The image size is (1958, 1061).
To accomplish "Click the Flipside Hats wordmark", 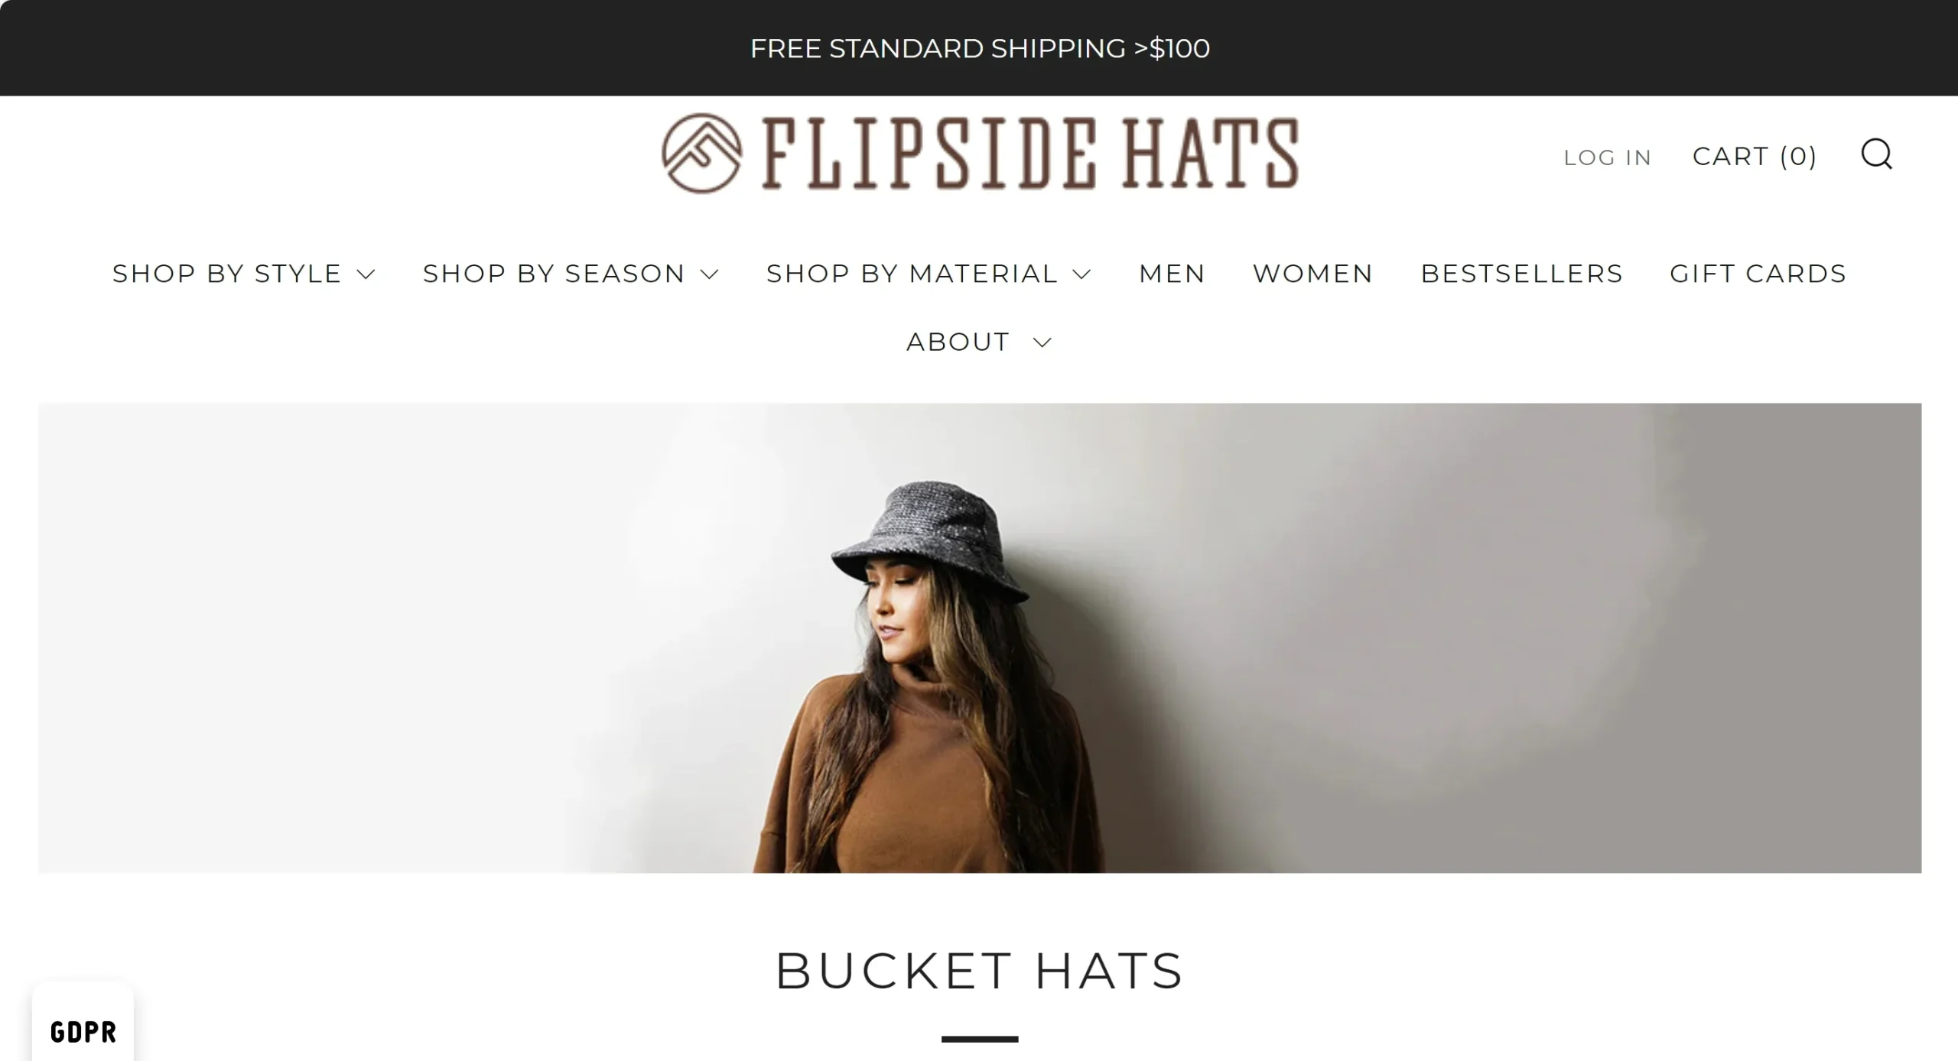I will point(1029,153).
